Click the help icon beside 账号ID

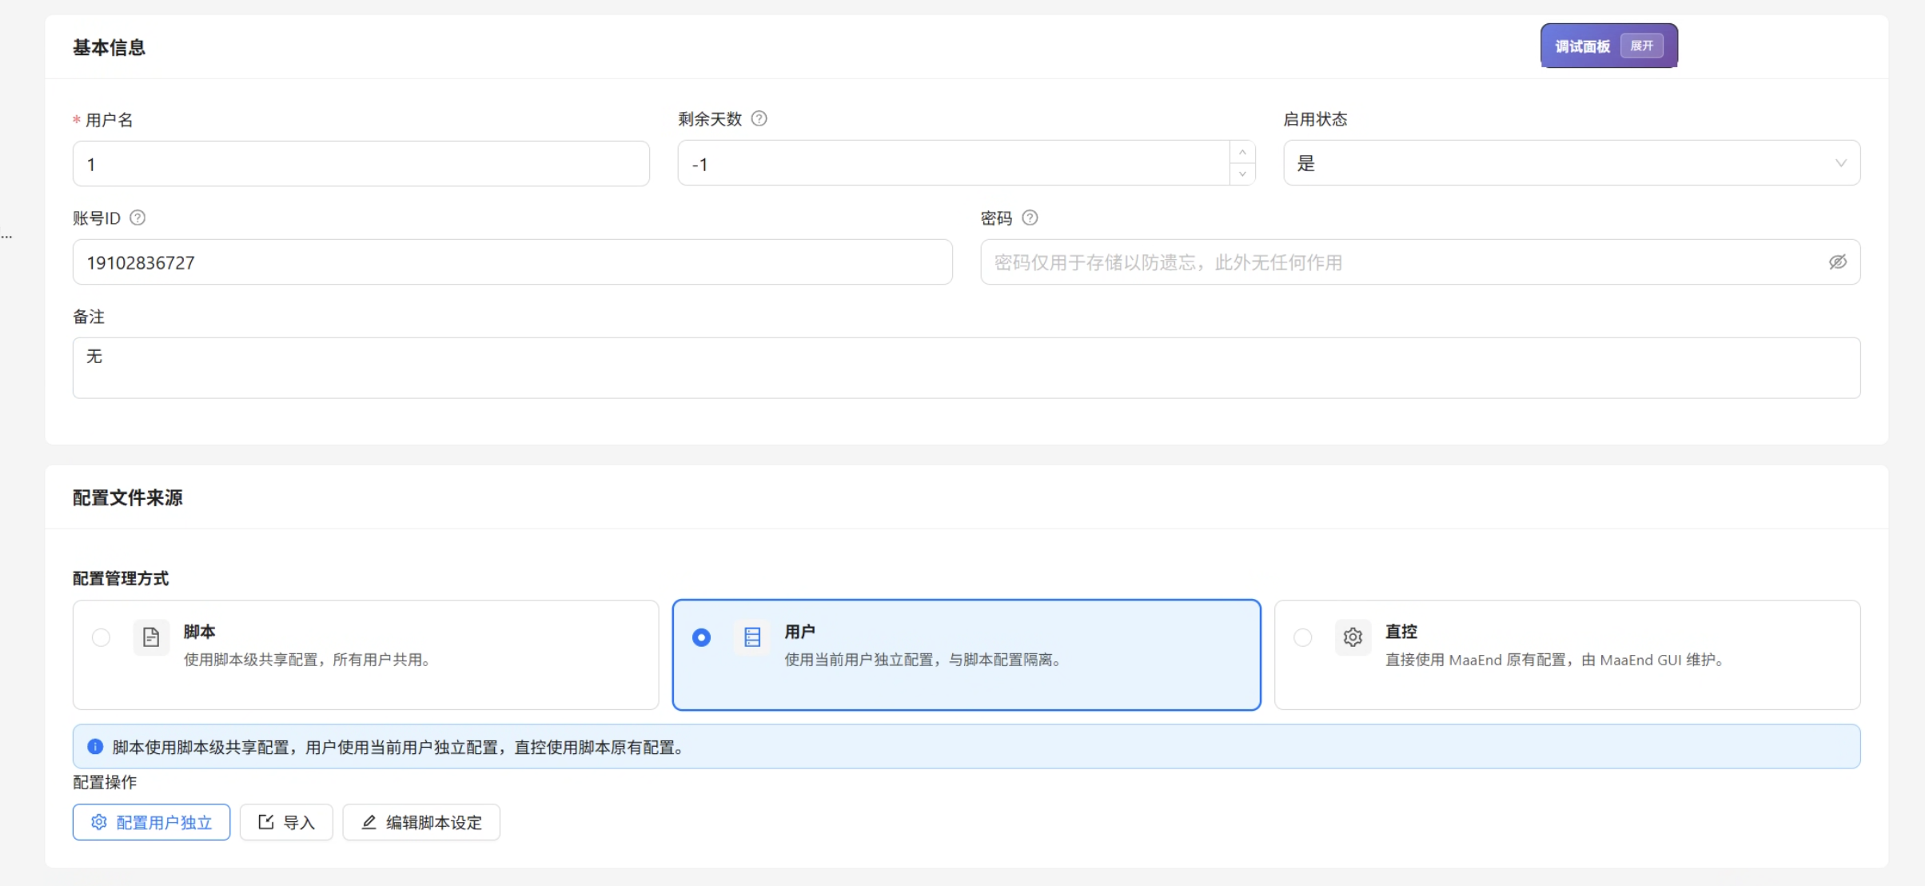point(137,218)
